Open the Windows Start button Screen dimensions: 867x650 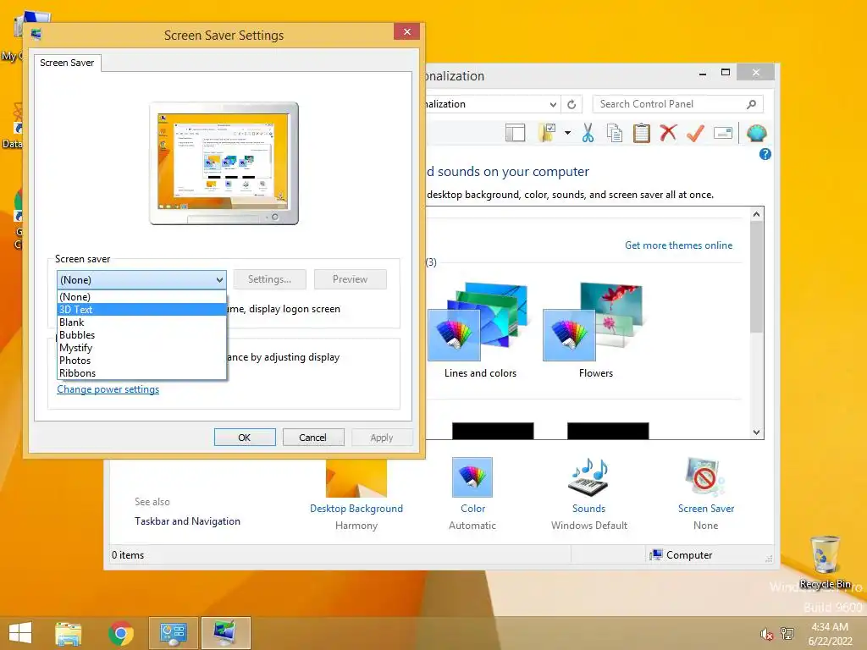(20, 633)
